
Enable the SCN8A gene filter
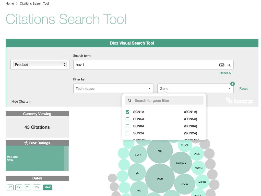(x=128, y=126)
